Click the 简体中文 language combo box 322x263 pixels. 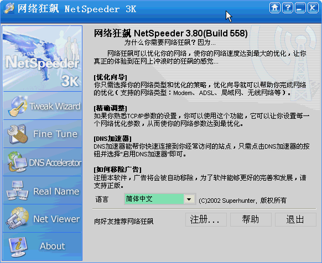coord(160,199)
